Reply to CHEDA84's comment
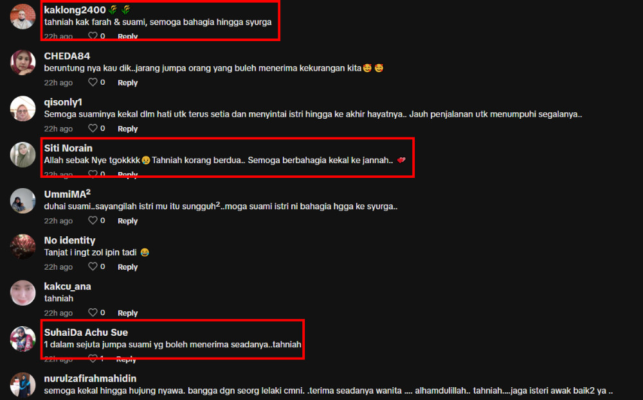643x400 pixels. coord(127,83)
